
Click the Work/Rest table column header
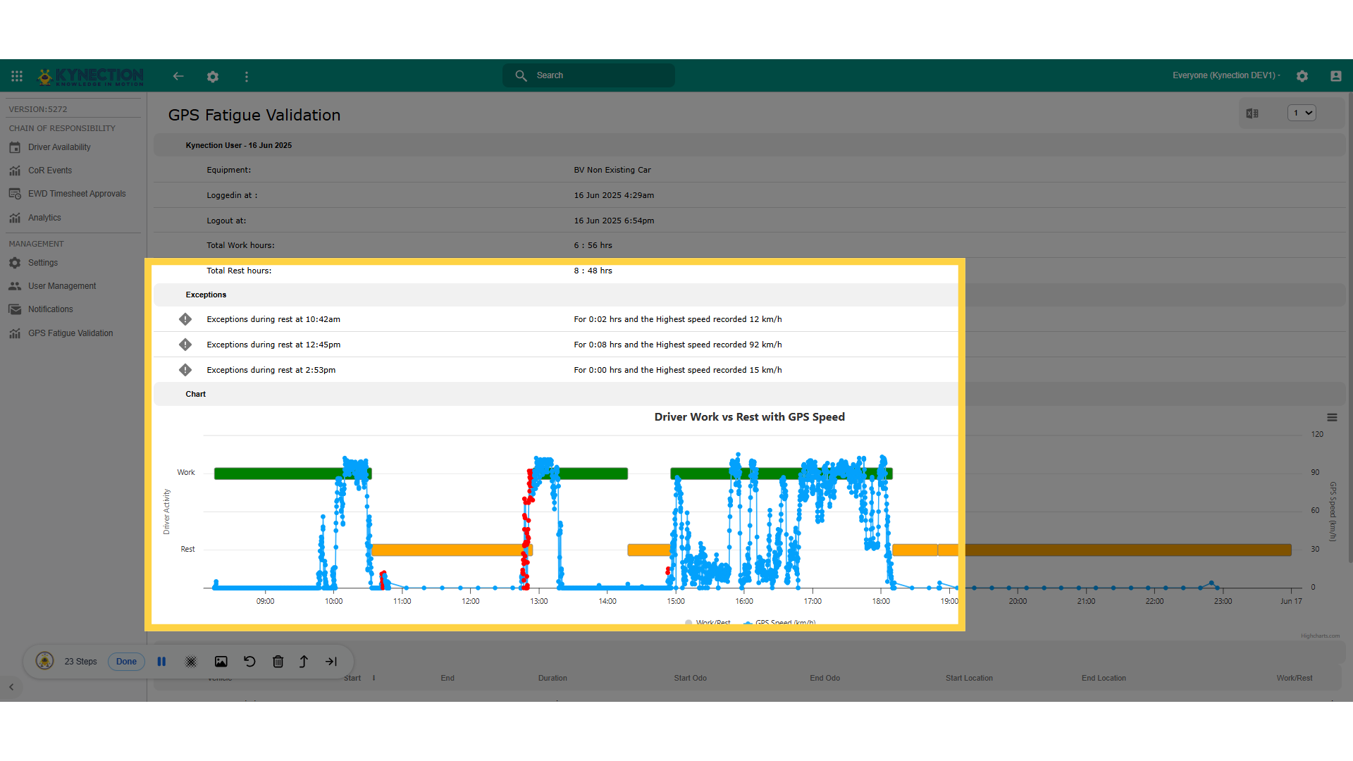tap(1295, 678)
